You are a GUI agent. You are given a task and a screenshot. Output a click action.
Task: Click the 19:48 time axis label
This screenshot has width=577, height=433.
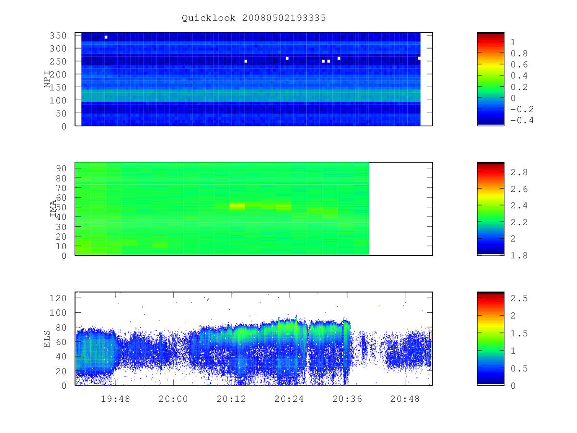(115, 399)
